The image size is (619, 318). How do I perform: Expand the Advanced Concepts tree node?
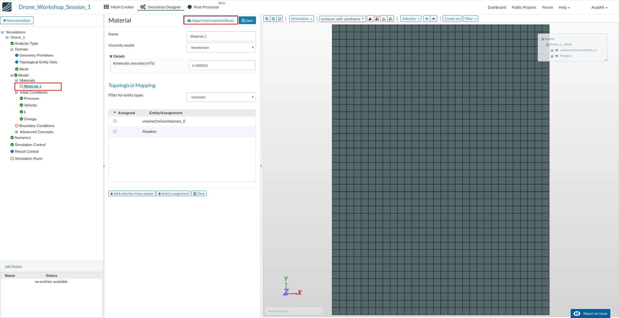pyautogui.click(x=16, y=132)
